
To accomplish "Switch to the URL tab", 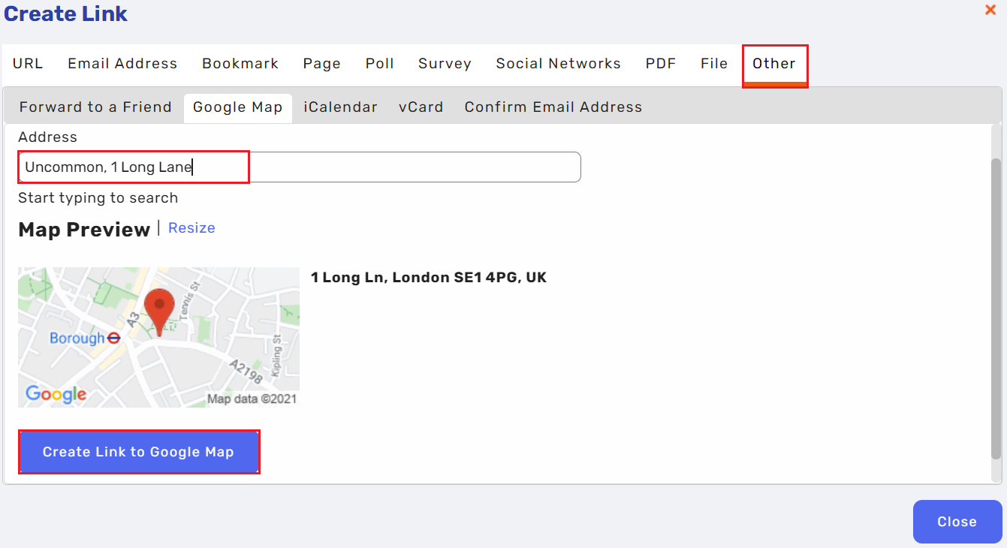I will [x=28, y=64].
